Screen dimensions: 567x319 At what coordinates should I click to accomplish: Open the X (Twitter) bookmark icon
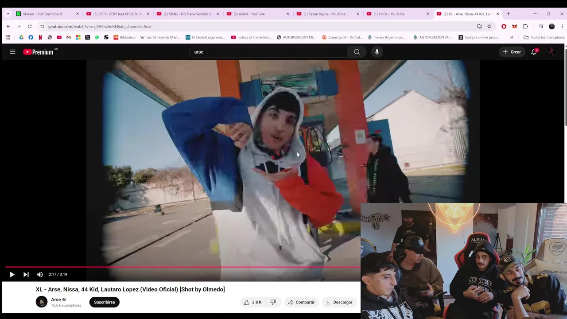click(87, 37)
